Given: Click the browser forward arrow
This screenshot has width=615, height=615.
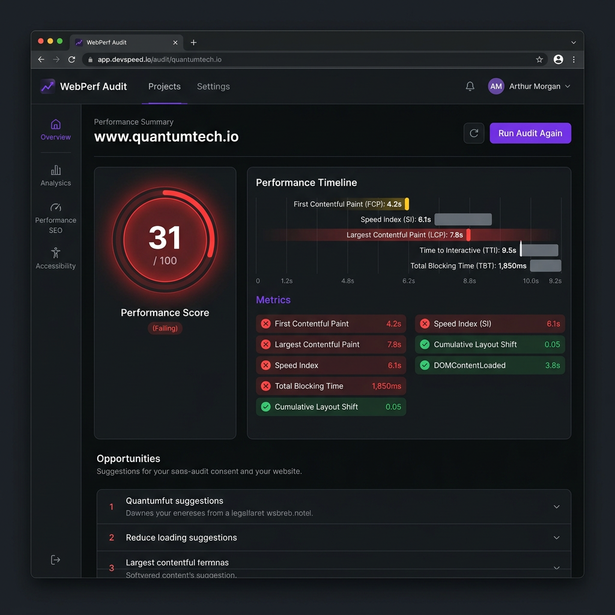Looking at the screenshot, I should coord(56,59).
